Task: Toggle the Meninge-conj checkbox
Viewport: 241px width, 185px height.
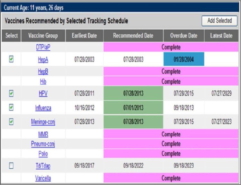Action: (x=12, y=122)
